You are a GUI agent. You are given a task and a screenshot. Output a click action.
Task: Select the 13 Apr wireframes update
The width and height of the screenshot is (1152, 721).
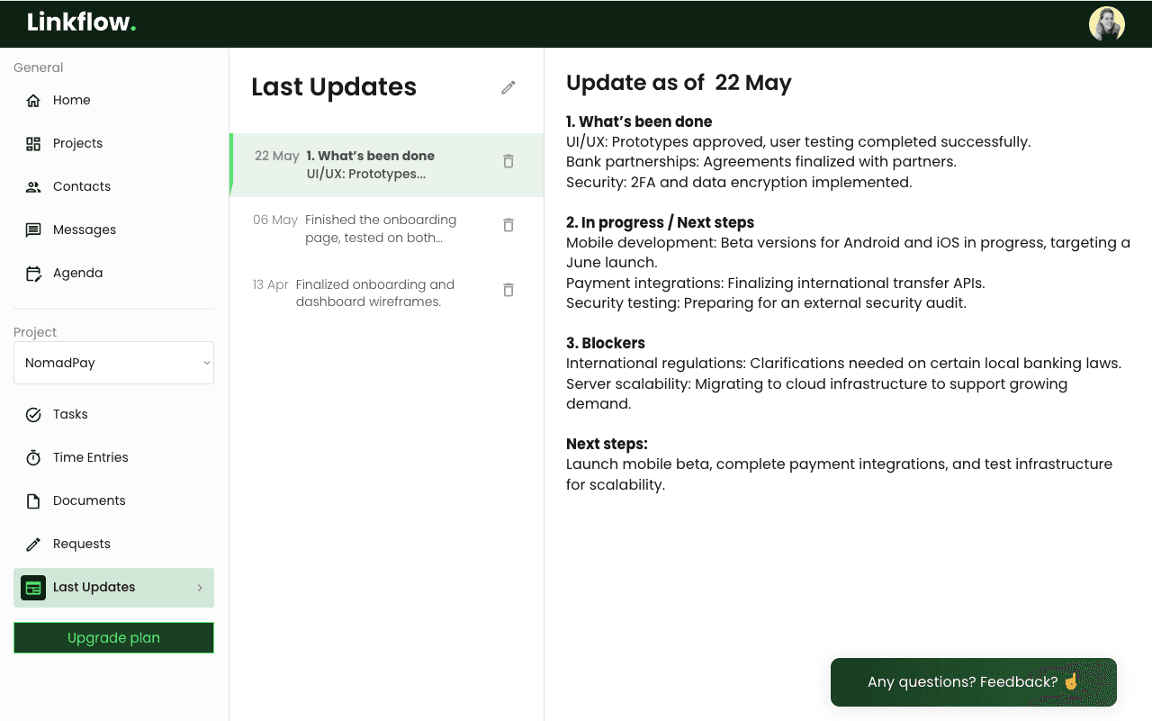387,293
